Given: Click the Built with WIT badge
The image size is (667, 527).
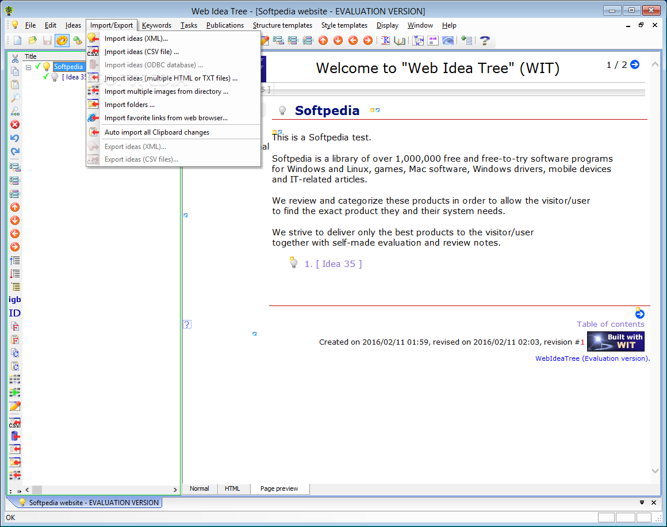Looking at the screenshot, I should [615, 341].
